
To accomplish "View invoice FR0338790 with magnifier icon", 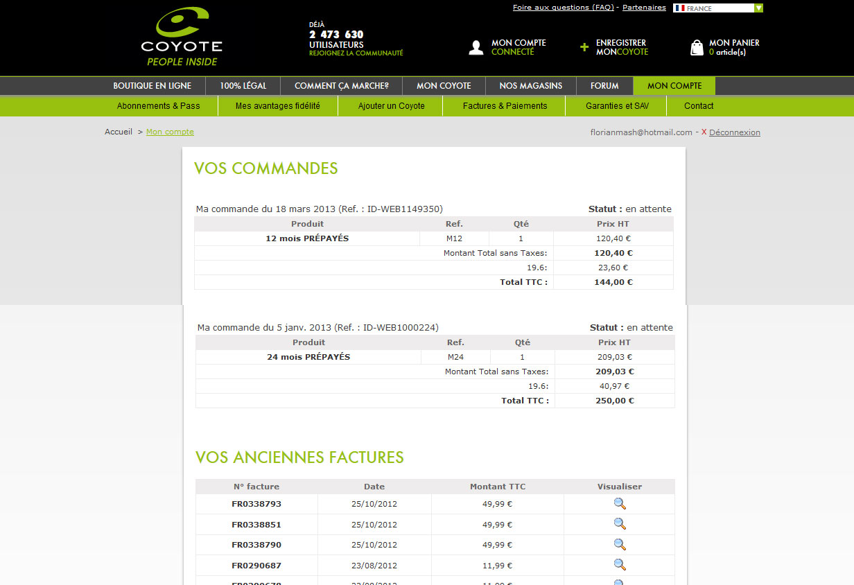I will coord(620,545).
